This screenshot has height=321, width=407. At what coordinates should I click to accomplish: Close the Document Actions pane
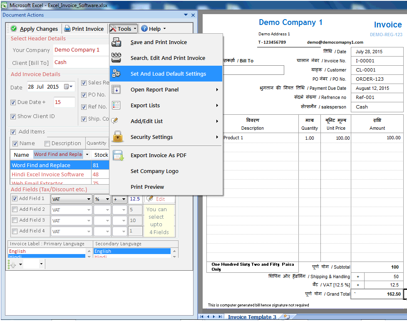tap(193, 15)
